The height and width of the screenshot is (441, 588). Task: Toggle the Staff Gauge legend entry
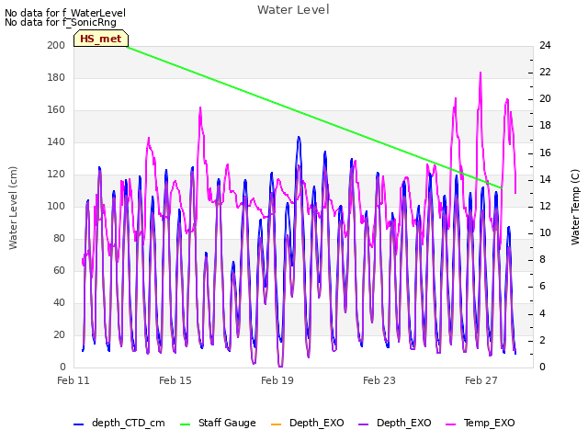218,423
